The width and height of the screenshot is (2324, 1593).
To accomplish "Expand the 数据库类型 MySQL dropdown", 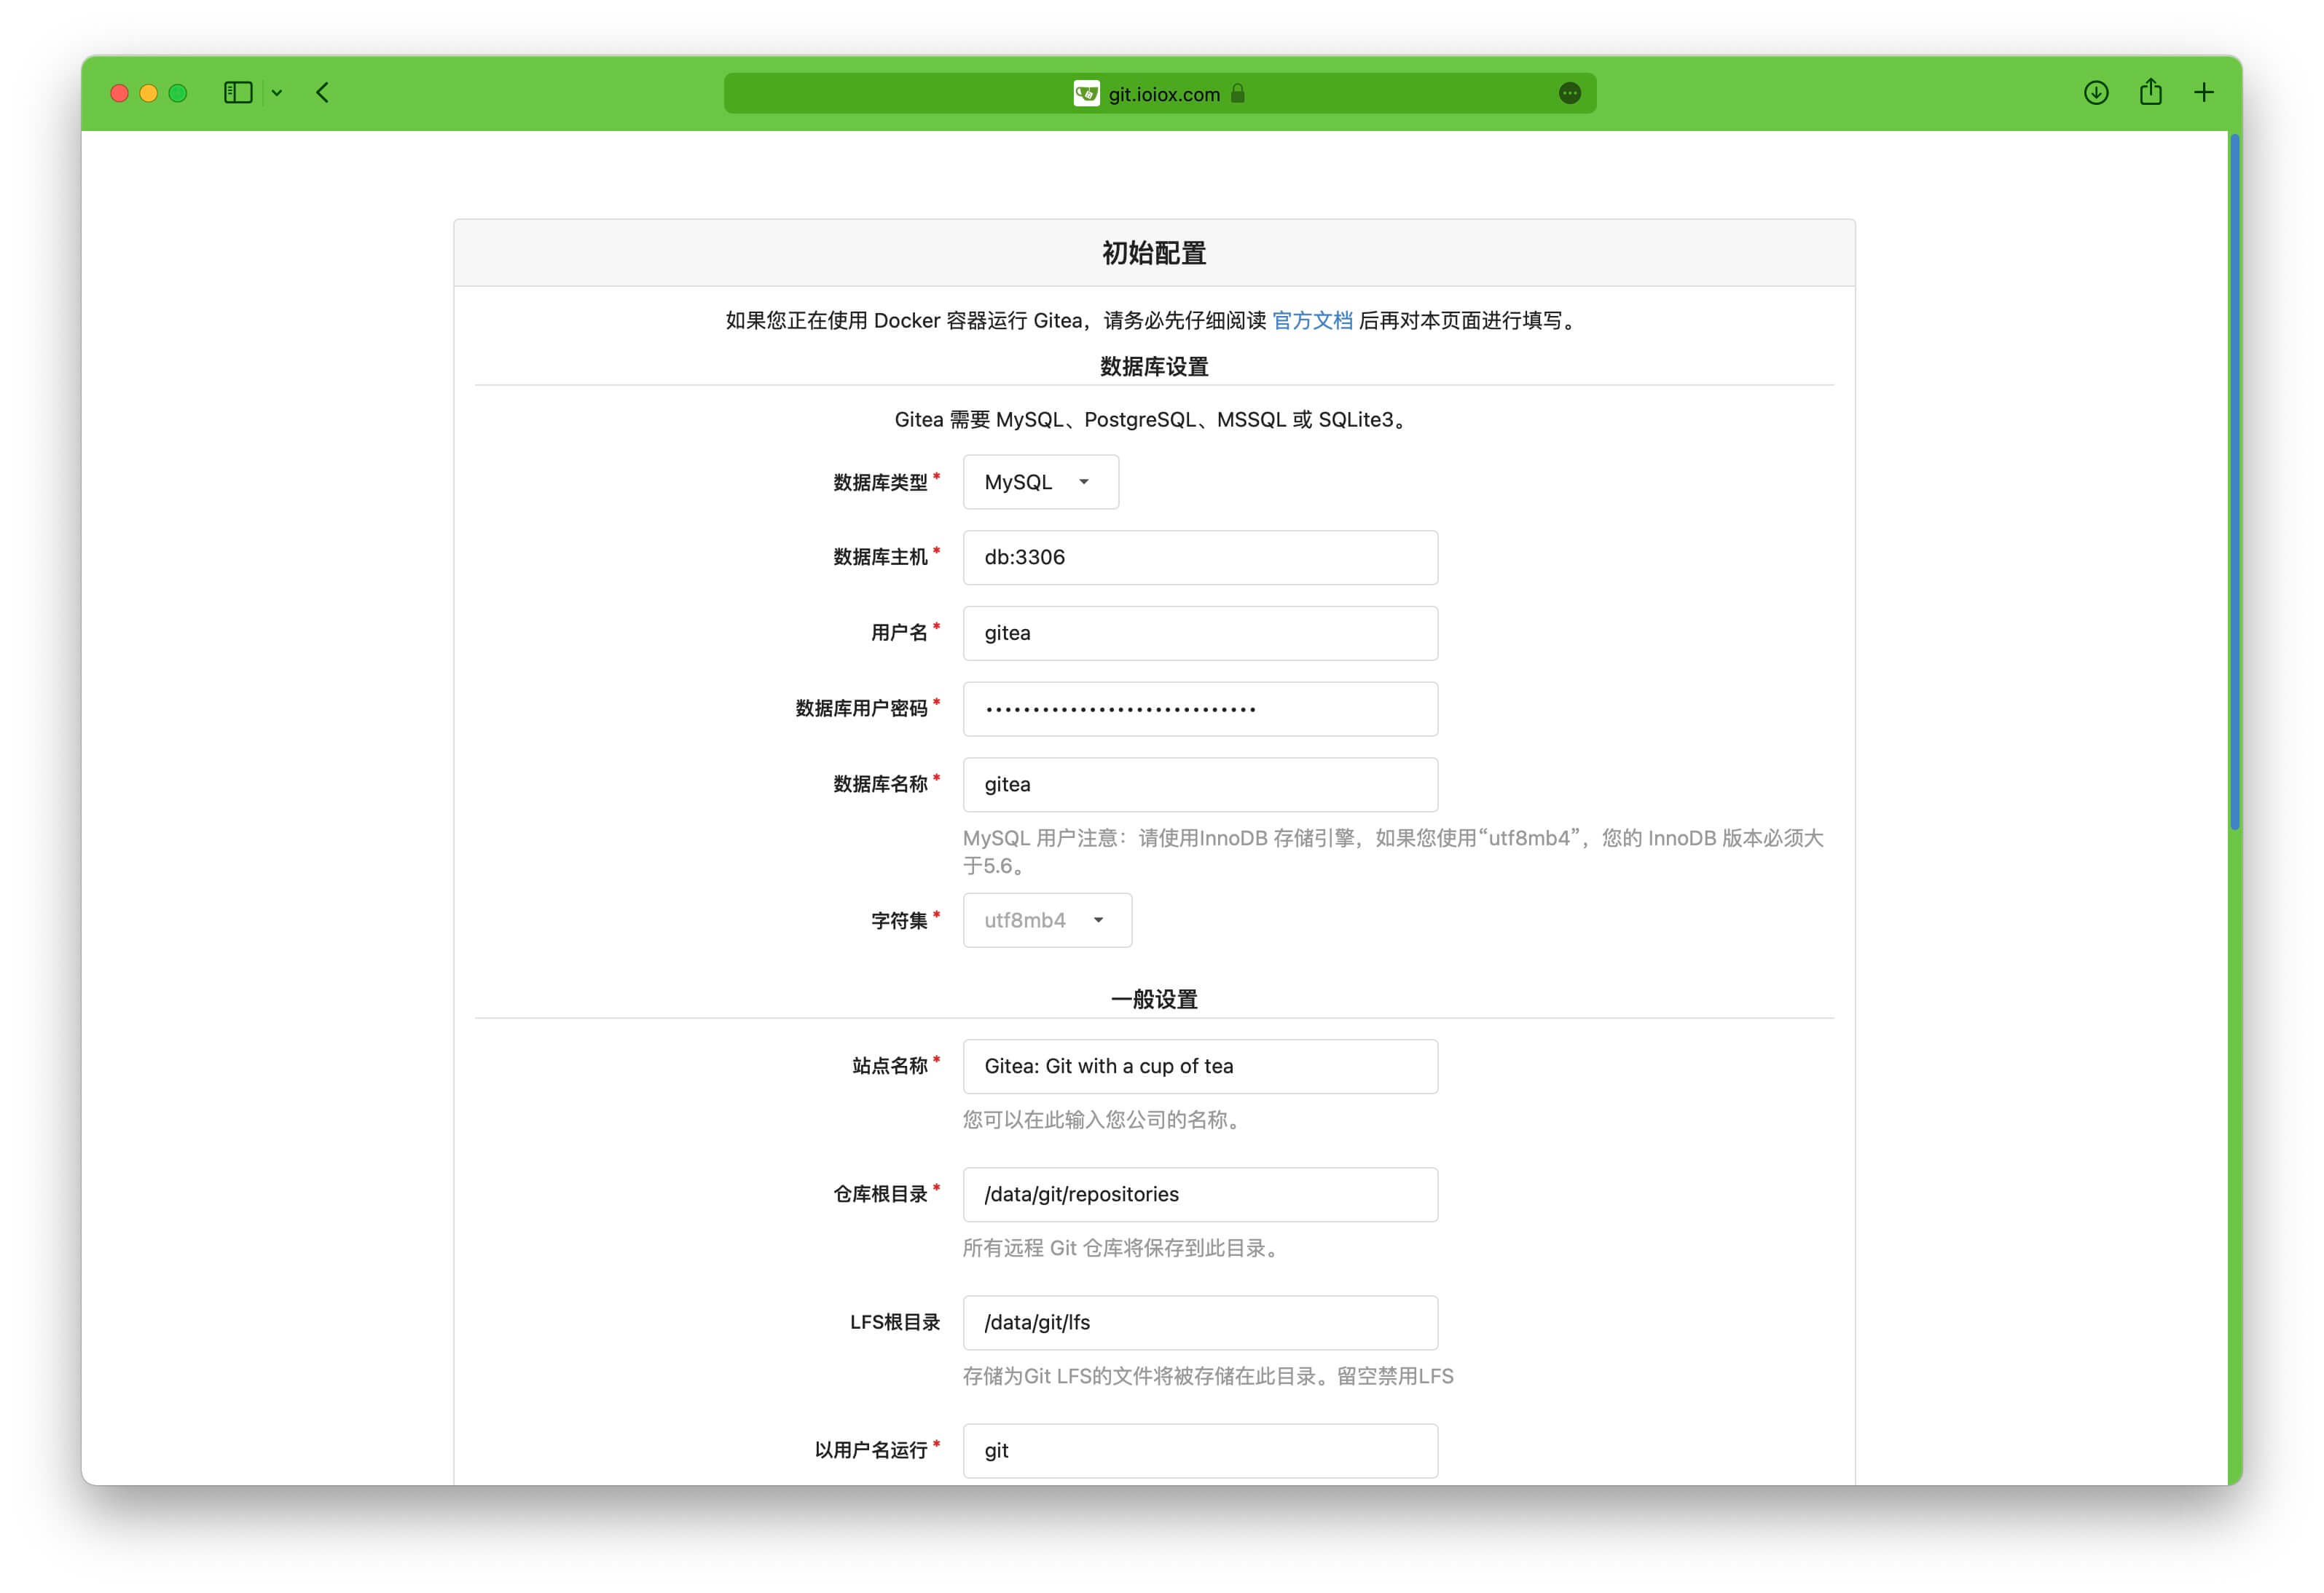I will [1041, 482].
